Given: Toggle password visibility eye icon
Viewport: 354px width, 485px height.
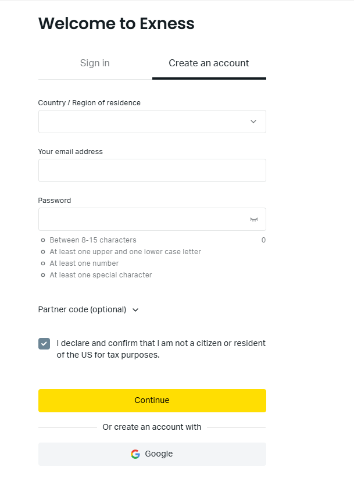Looking at the screenshot, I should coord(253,219).
